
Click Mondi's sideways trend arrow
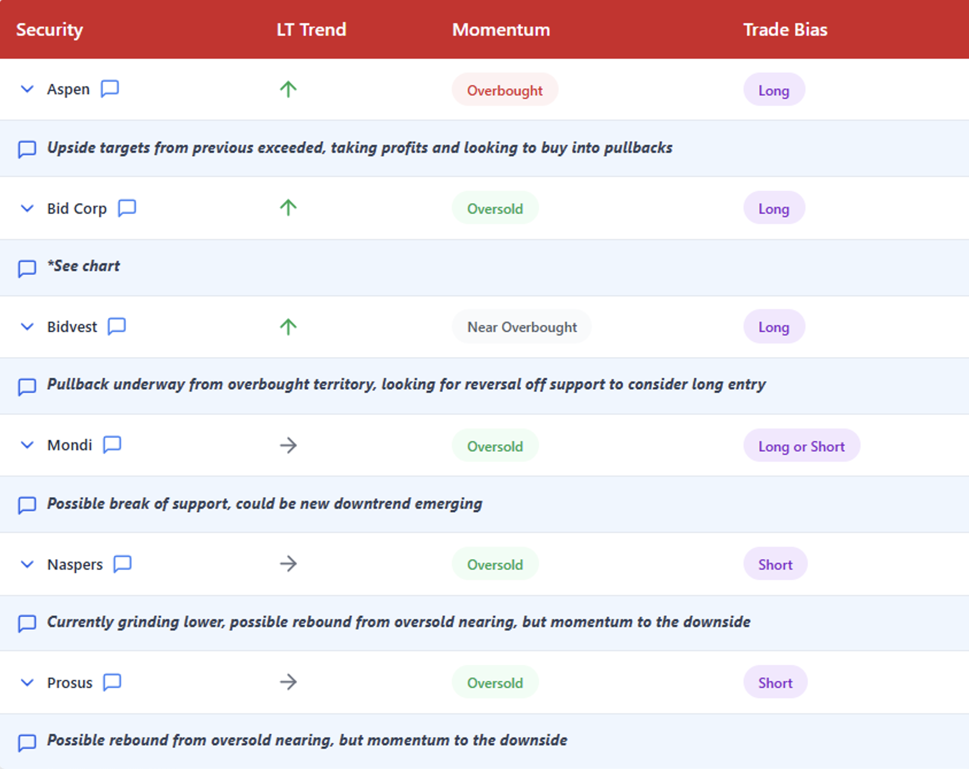coord(288,445)
